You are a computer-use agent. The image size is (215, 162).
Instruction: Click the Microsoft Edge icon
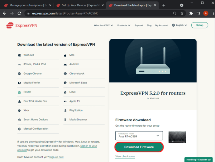[x=65, y=83]
